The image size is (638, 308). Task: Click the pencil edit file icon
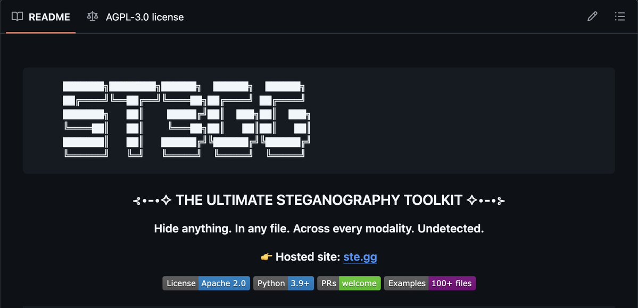point(592,16)
